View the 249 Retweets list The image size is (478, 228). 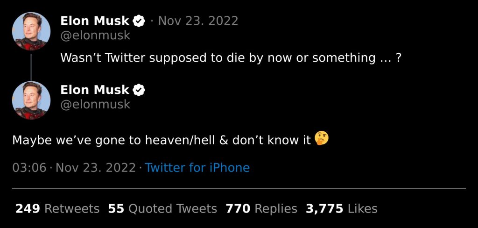(x=57, y=208)
